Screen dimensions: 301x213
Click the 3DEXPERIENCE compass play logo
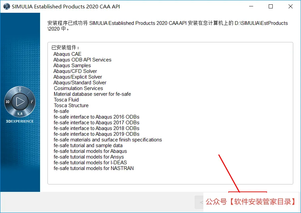pos(20,102)
